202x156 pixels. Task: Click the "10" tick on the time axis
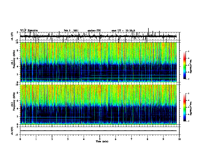[179, 139]
